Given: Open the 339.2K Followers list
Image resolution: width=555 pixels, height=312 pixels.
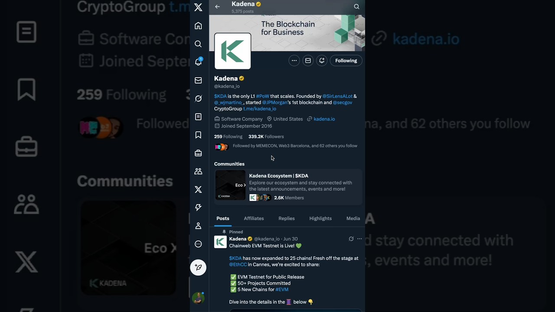Looking at the screenshot, I should (266, 136).
